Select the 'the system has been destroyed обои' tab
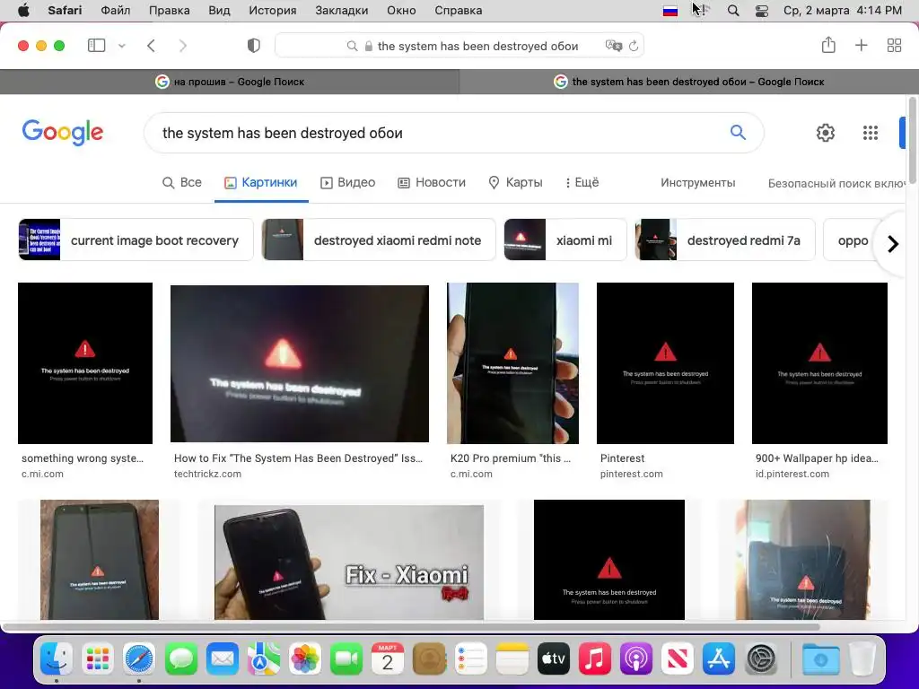 coord(688,82)
